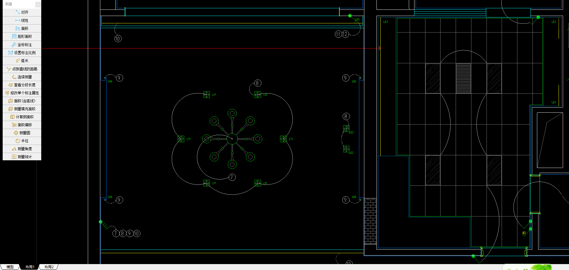Select the circled 12 label in drawing
The width and height of the screenshot is (569, 270).
tap(345, 34)
